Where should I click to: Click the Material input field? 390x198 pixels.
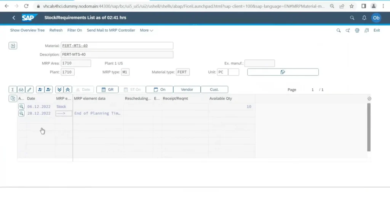[x=117, y=46]
